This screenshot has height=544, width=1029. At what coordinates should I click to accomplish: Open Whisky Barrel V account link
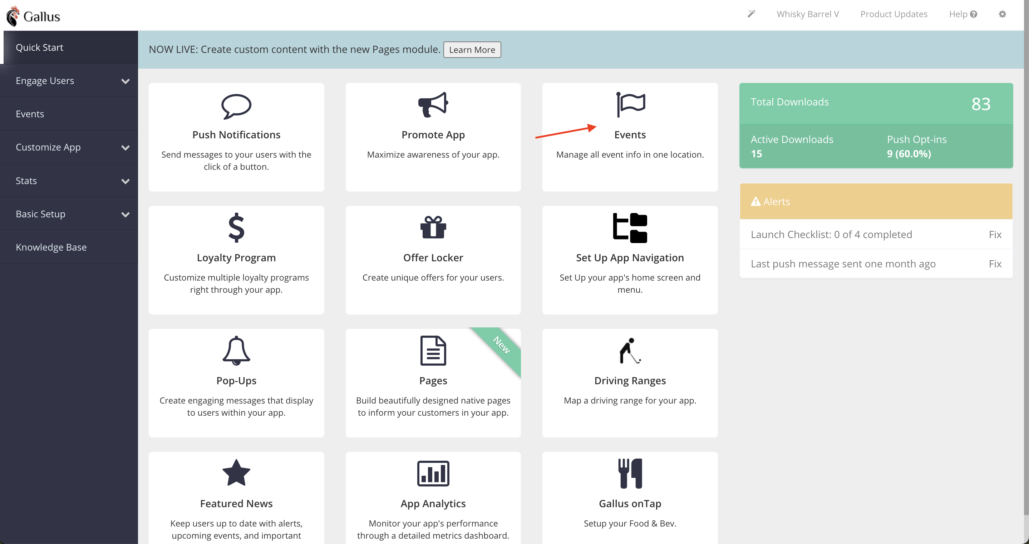807,14
